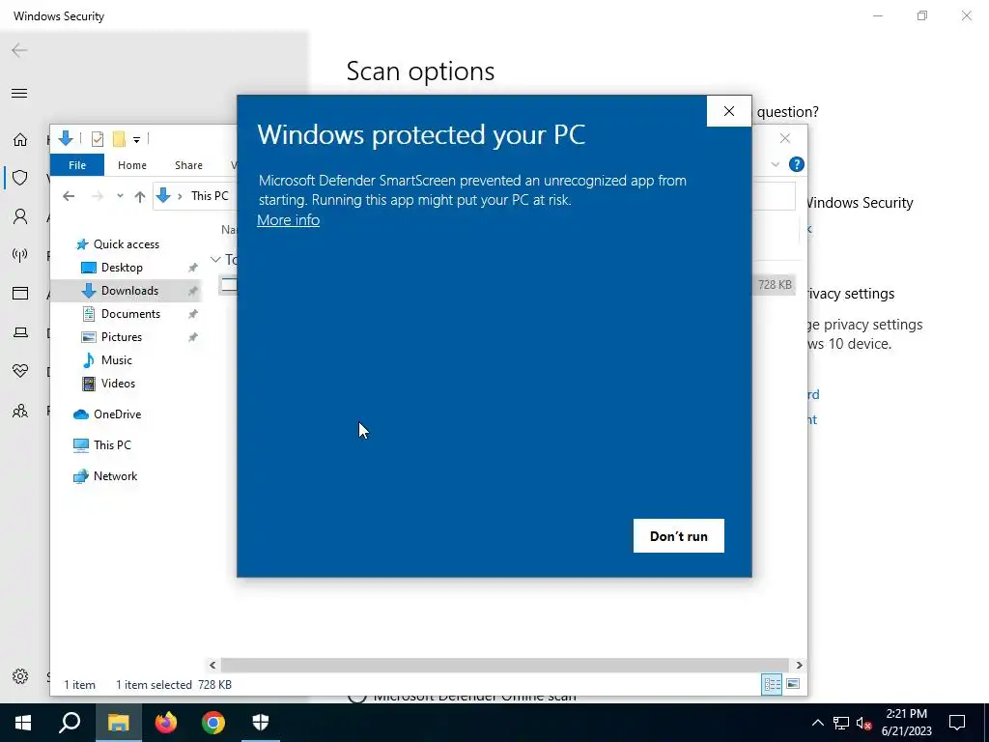
Task: Go up one folder level in Explorer
Action: point(140,196)
